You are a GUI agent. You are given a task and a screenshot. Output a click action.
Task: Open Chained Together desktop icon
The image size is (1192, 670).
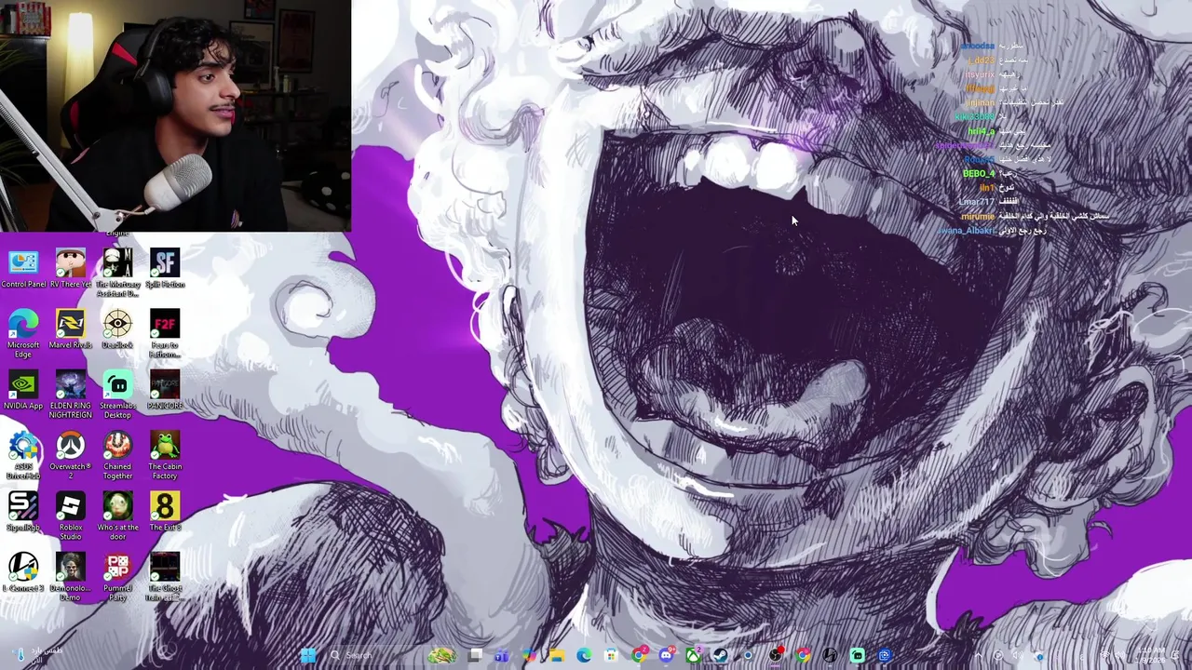pos(117,456)
